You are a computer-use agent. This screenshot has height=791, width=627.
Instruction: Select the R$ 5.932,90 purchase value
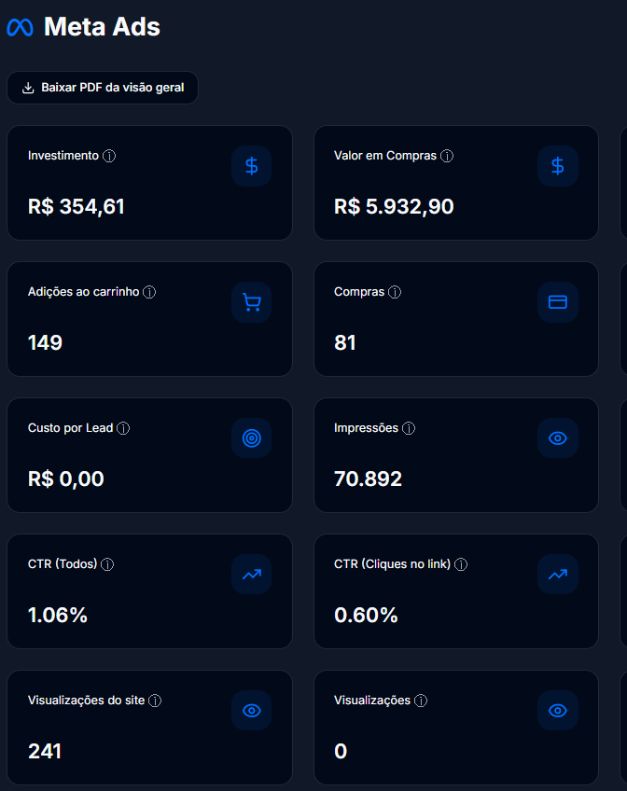pyautogui.click(x=394, y=206)
